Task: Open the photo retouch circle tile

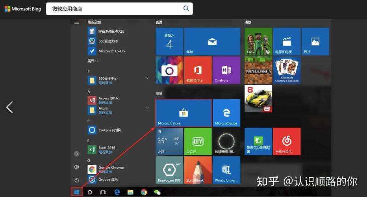Action: [226, 141]
